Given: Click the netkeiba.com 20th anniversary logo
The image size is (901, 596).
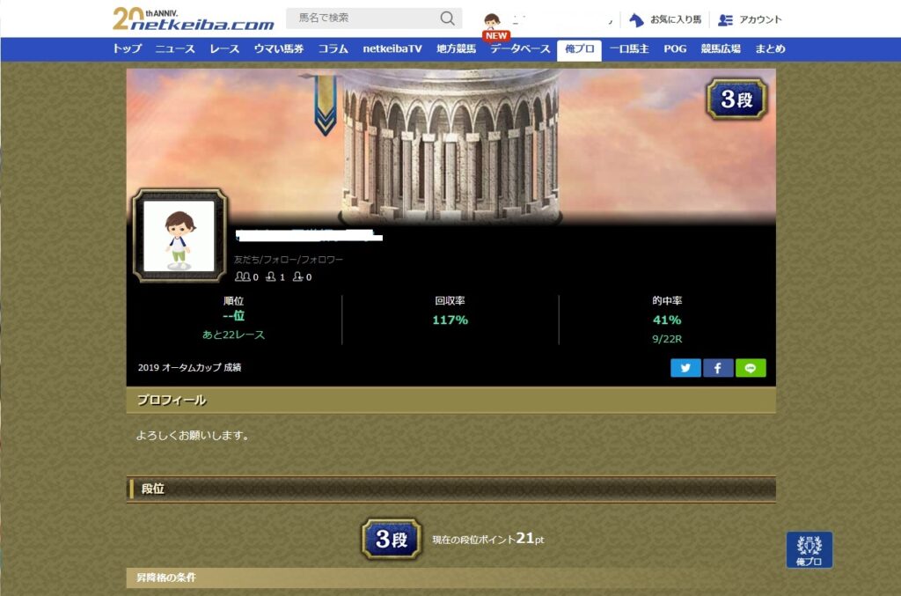Looking at the screenshot, I should coord(193,18).
